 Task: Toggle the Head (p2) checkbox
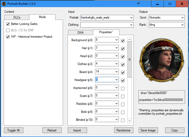coord(123,57)
